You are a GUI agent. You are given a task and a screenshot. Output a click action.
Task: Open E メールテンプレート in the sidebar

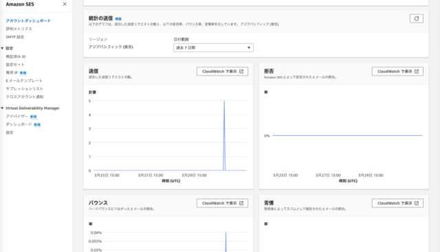coord(24,81)
